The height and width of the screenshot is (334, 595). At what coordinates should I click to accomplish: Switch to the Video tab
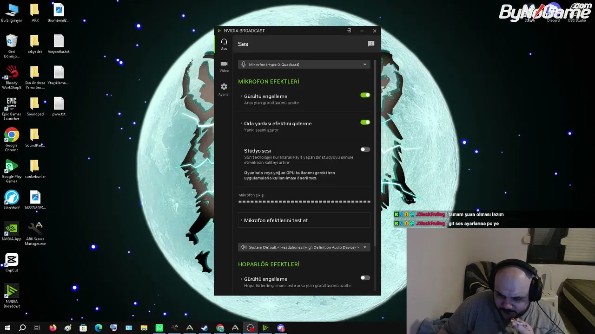(x=224, y=66)
